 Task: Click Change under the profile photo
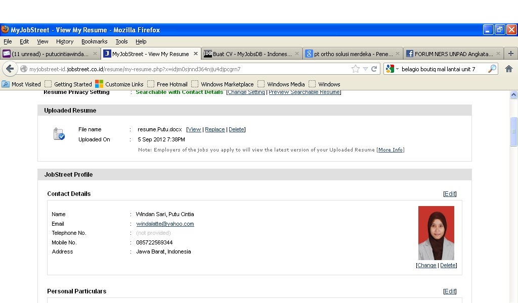426,265
